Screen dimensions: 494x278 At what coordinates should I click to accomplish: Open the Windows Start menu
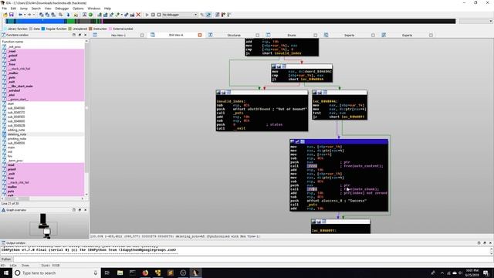point(6,273)
